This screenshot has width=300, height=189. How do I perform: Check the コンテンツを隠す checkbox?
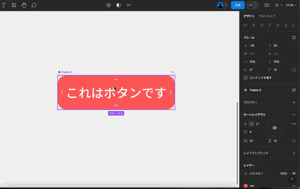tap(246, 78)
